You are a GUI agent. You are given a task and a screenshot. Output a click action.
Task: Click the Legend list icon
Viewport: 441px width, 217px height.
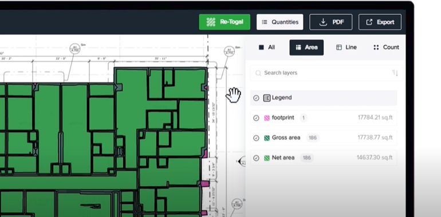coord(267,98)
